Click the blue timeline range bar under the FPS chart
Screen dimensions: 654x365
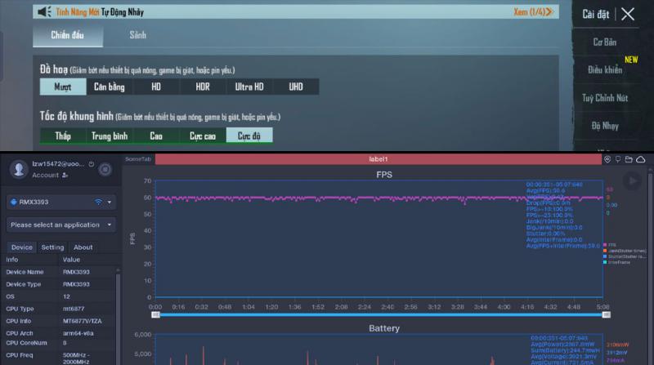(381, 315)
